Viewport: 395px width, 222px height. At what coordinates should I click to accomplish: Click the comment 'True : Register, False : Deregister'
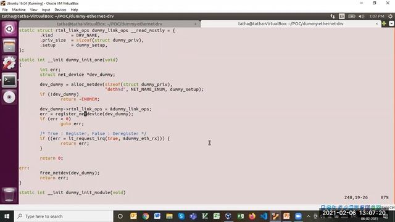[93, 134]
